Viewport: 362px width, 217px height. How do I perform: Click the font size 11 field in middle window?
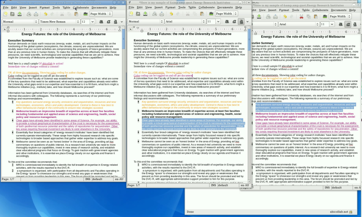211,22
